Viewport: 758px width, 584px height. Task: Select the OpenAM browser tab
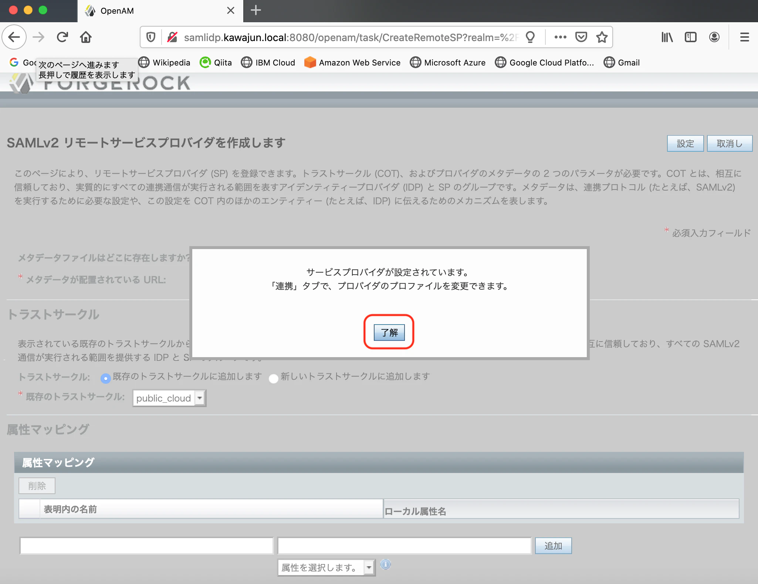pyautogui.click(x=160, y=11)
